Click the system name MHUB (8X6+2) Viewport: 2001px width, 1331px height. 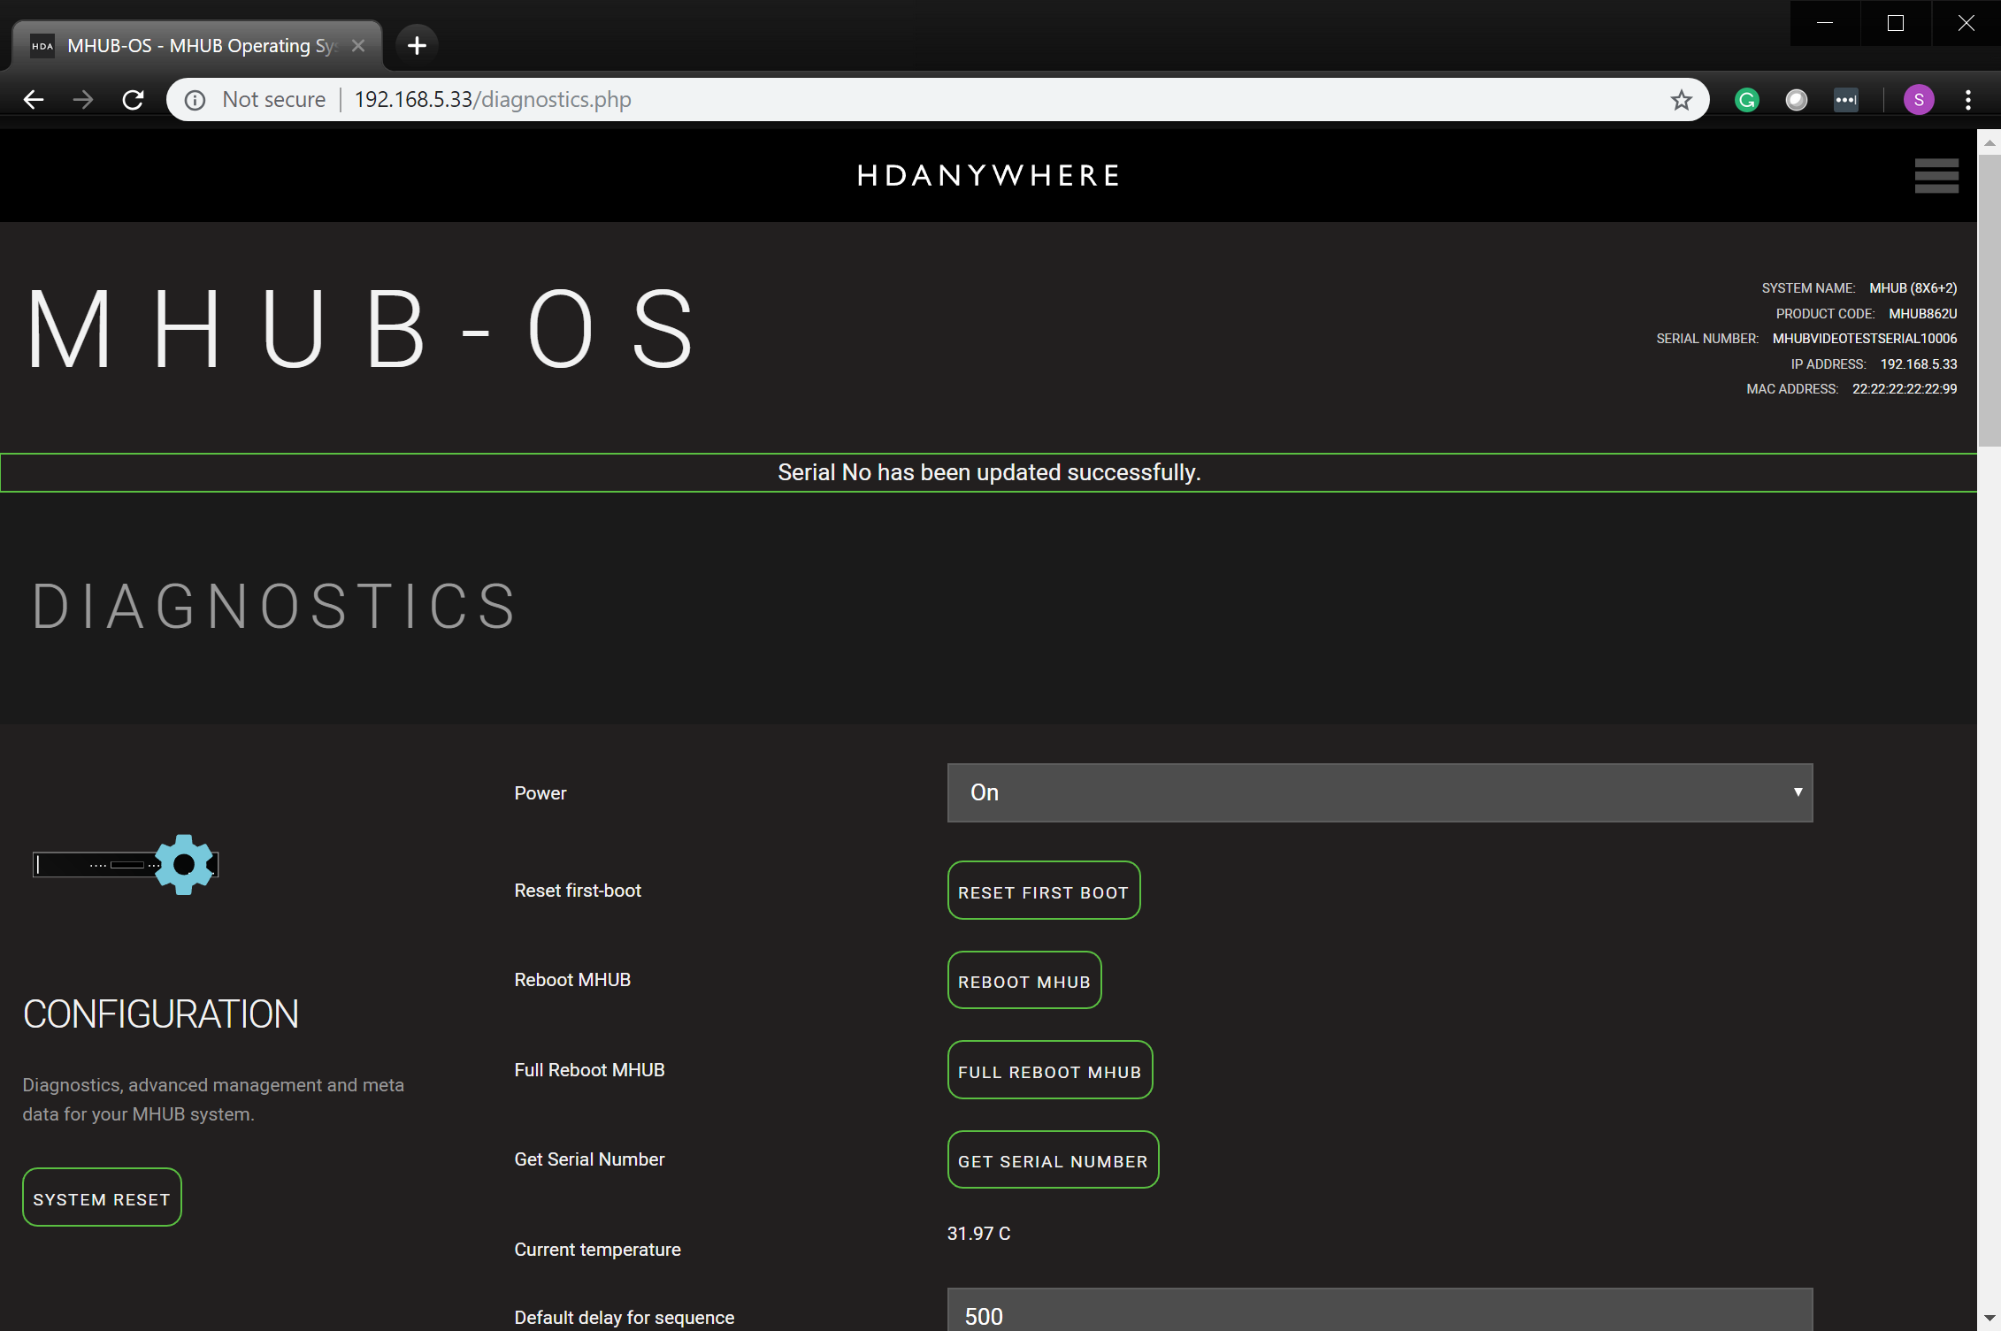coord(1913,288)
